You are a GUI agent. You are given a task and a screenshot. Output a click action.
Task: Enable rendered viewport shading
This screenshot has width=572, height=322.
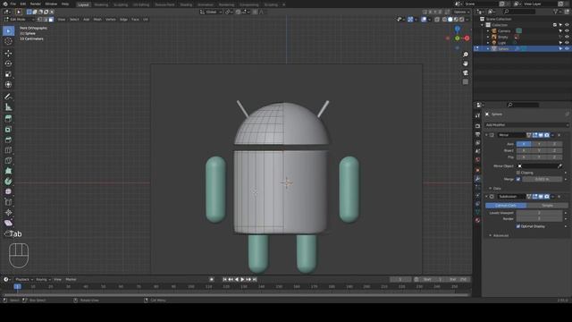(461, 20)
